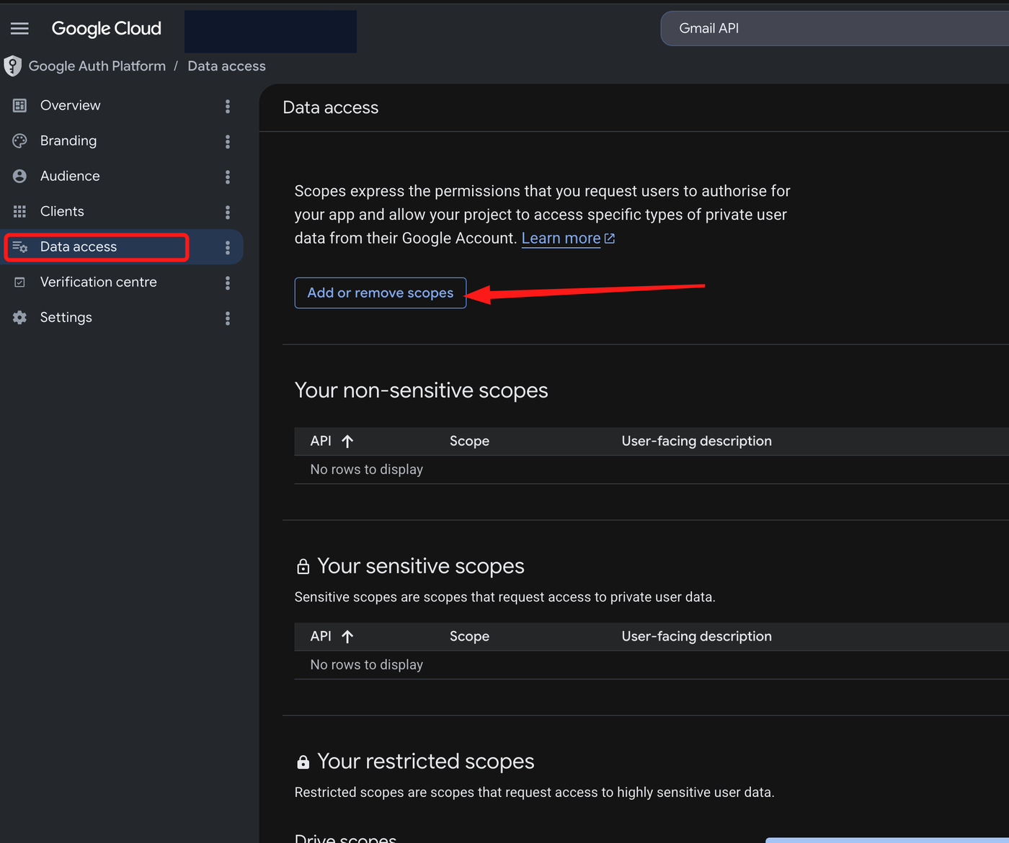Sort non-sensitive scopes by API arrow
Image resolution: width=1009 pixels, height=843 pixels.
347,441
